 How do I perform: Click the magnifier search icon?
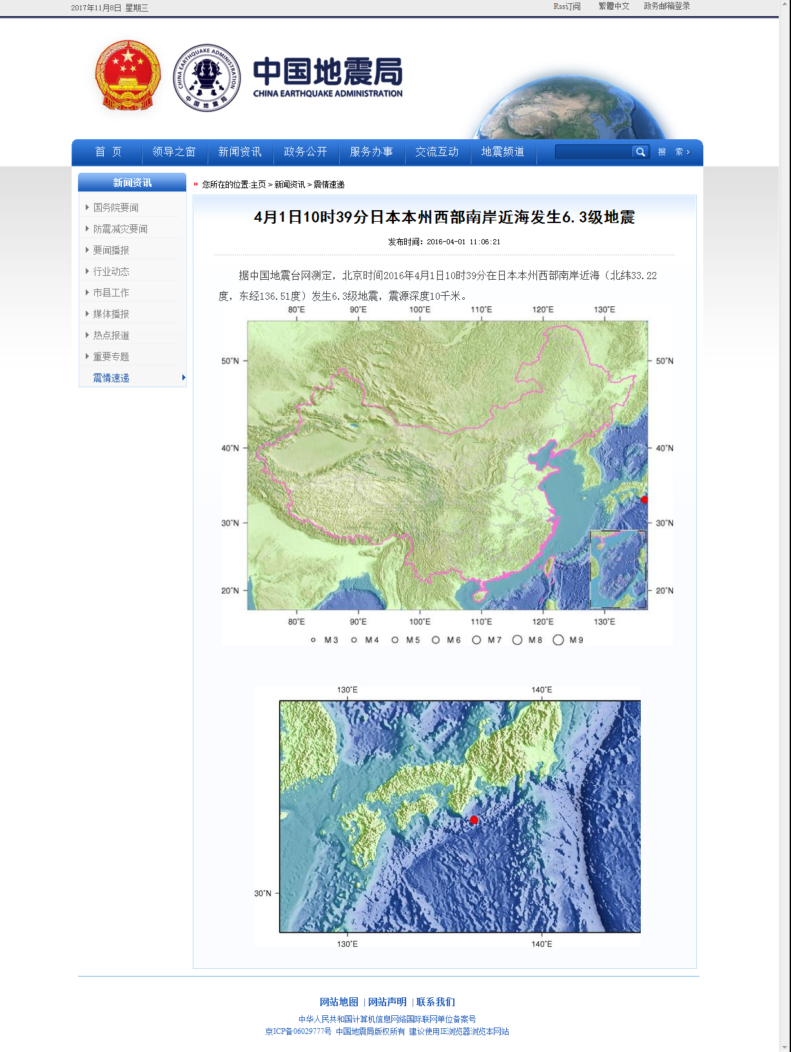point(640,152)
